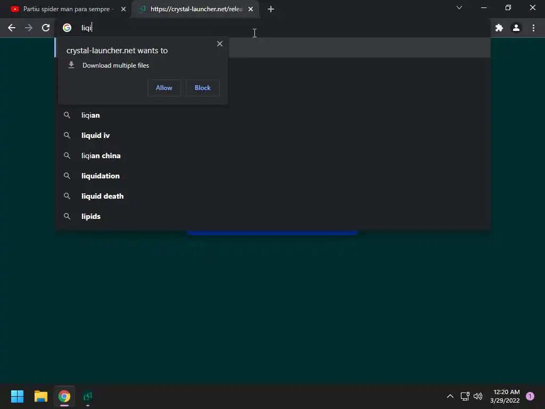This screenshot has height=409, width=545.
Task: Reload the current page
Action: (x=46, y=28)
